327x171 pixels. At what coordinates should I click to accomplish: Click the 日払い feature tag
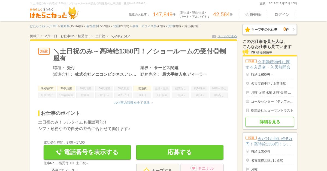180,95
